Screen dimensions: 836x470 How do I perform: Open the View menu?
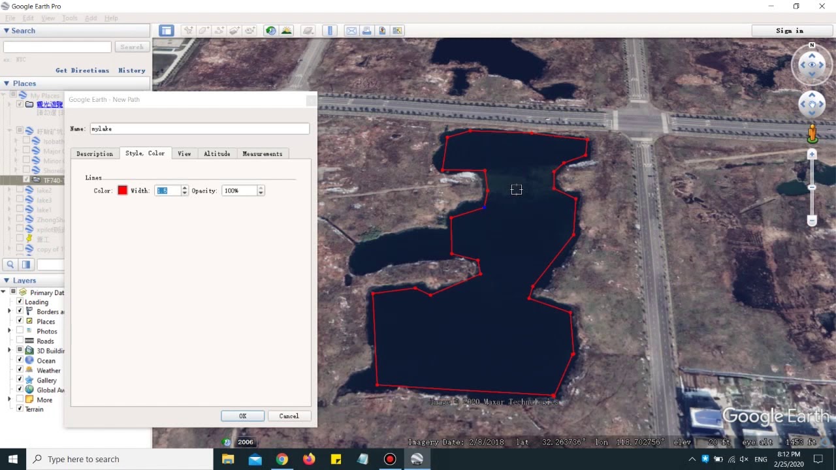[x=48, y=18]
